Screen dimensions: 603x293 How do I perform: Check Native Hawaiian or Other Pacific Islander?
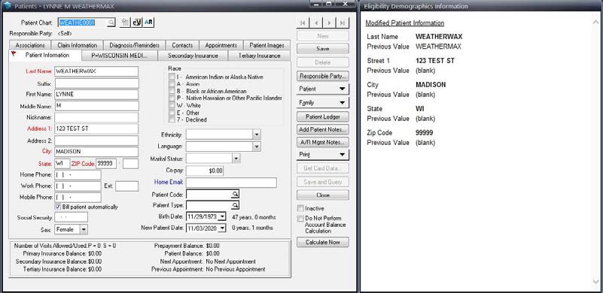[172, 98]
